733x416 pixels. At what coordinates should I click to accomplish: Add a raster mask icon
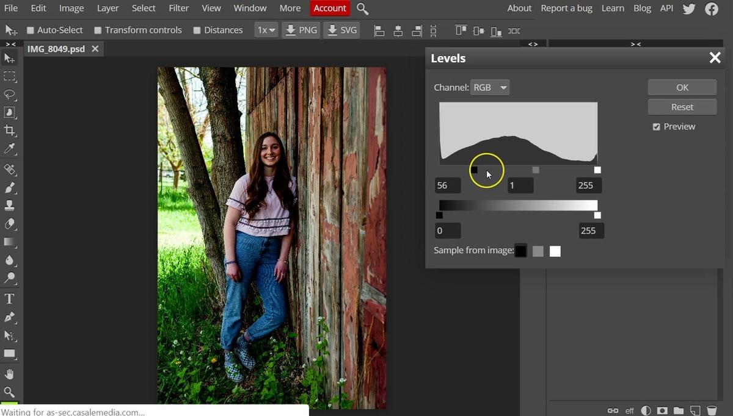point(662,411)
